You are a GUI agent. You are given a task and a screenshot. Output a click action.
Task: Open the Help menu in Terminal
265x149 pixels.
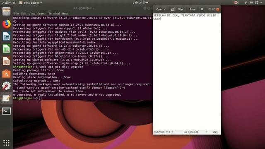(65, 14)
